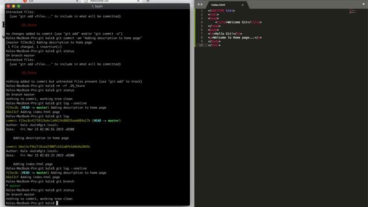Click the left tab-navigation arrow in Sublime
368x207 pixels.
[x=198, y=5]
